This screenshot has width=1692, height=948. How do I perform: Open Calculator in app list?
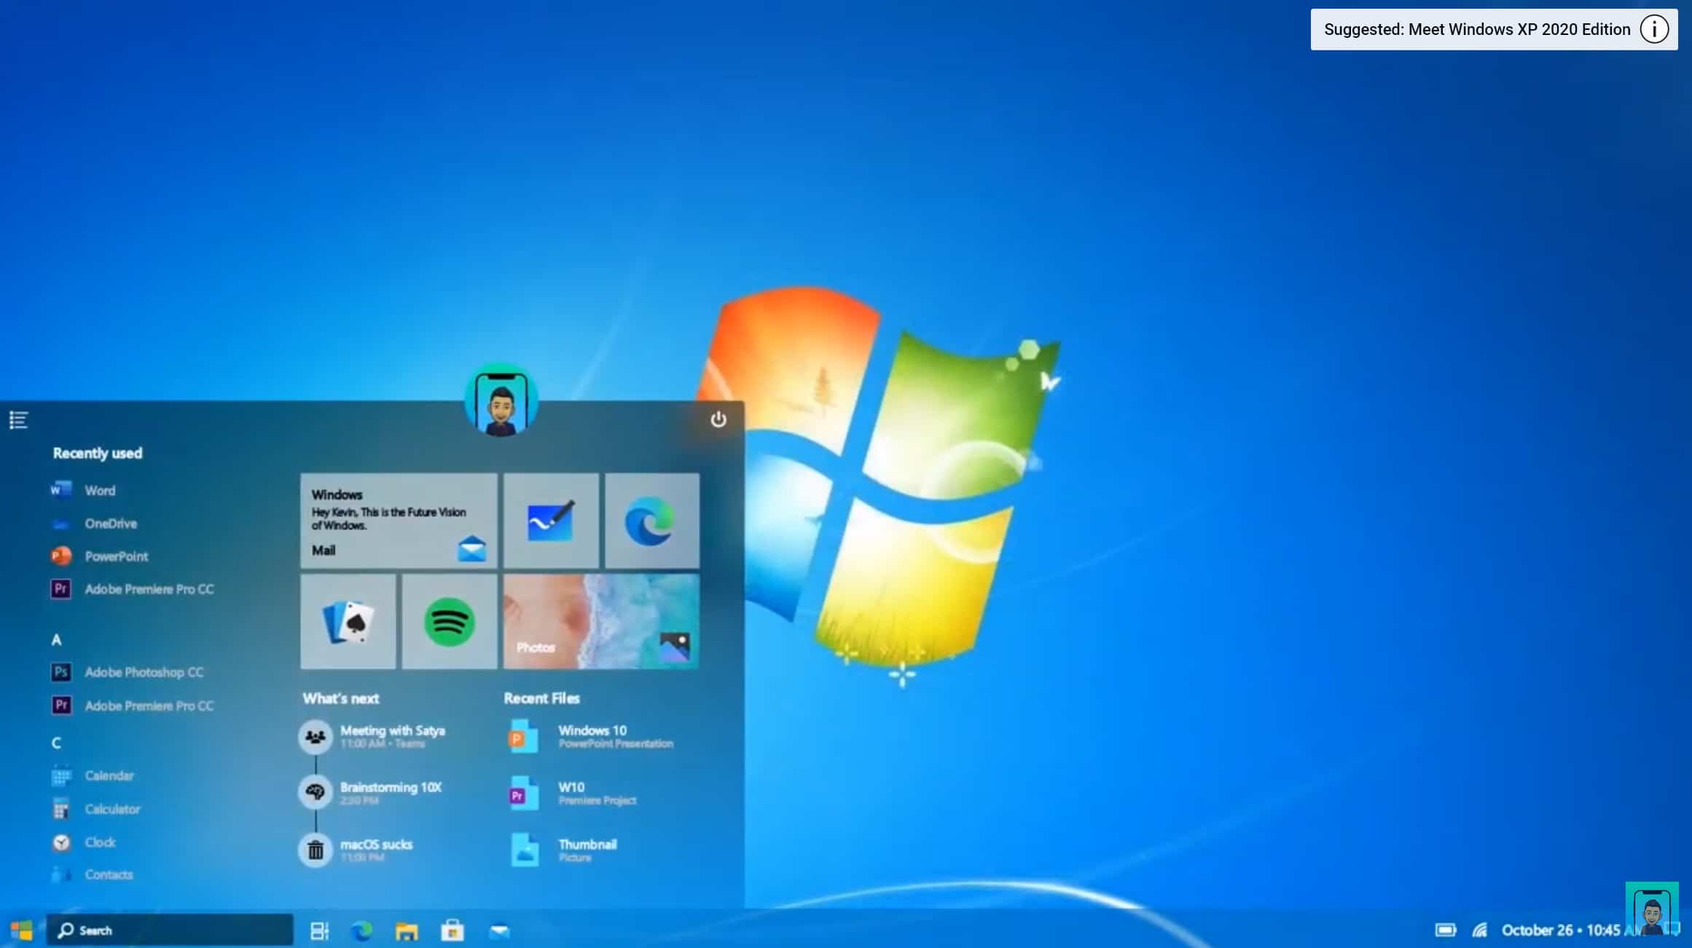pyautogui.click(x=95, y=809)
